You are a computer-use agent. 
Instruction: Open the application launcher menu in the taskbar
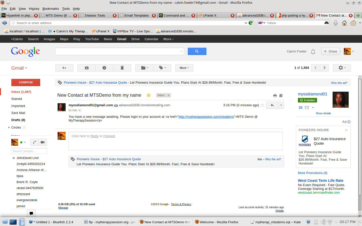4,222
